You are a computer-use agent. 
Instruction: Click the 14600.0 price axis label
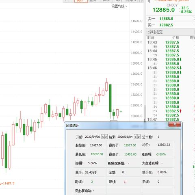coord(136,21)
